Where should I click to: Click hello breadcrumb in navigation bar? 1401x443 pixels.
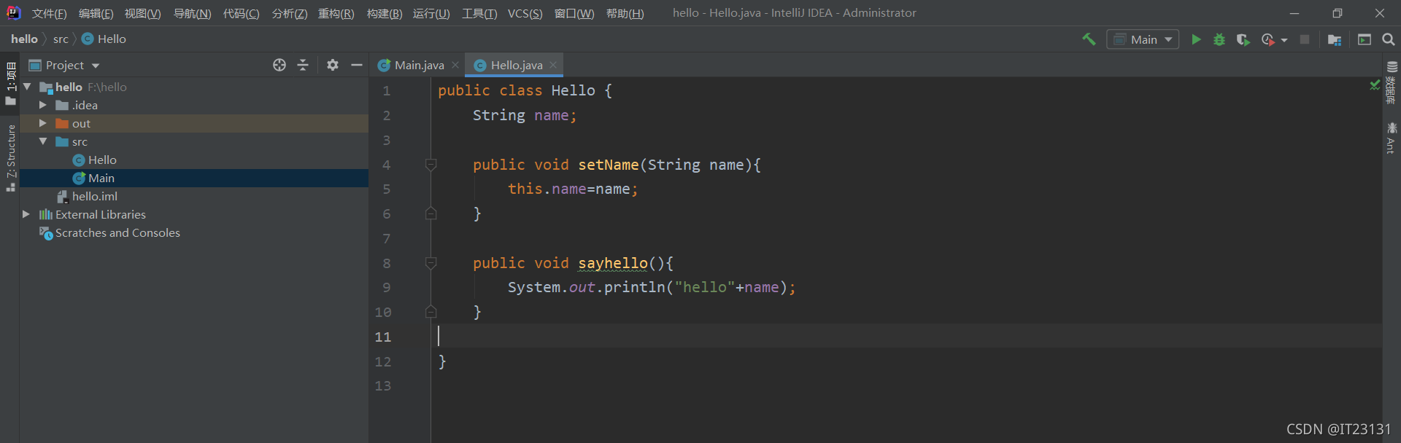point(24,39)
